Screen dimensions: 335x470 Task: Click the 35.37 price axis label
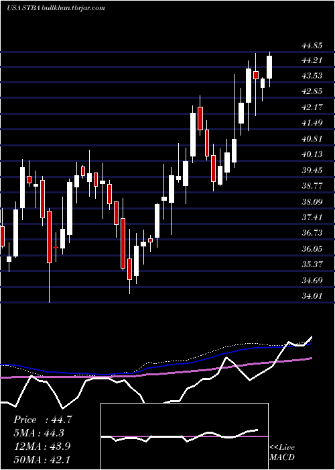(312, 265)
